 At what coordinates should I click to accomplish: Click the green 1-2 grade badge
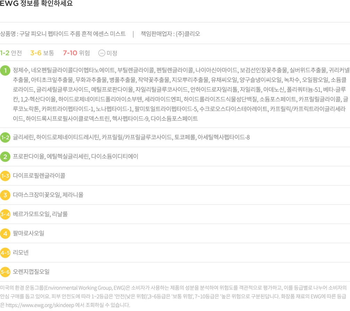[x=5, y=137]
